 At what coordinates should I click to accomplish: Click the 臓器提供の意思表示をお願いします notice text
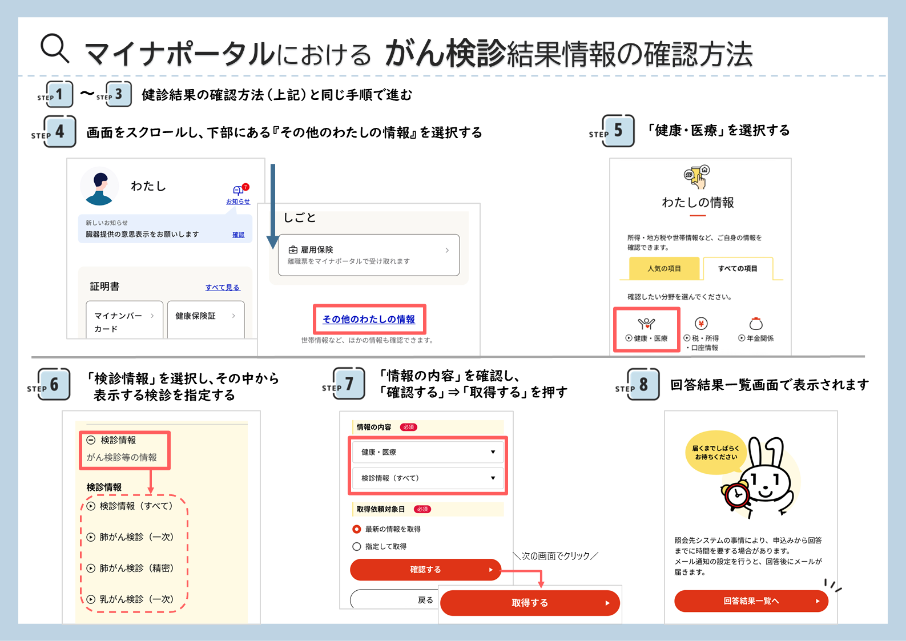point(142,234)
